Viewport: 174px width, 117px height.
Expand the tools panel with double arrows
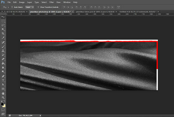pos(2,11)
